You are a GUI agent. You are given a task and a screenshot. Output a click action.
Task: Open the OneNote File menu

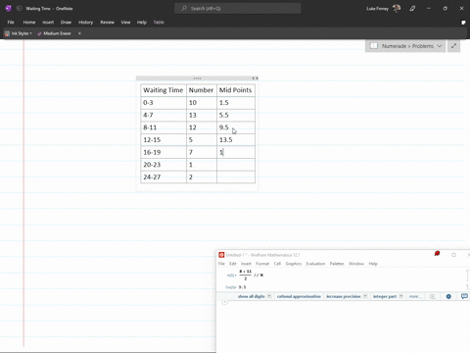(11, 23)
